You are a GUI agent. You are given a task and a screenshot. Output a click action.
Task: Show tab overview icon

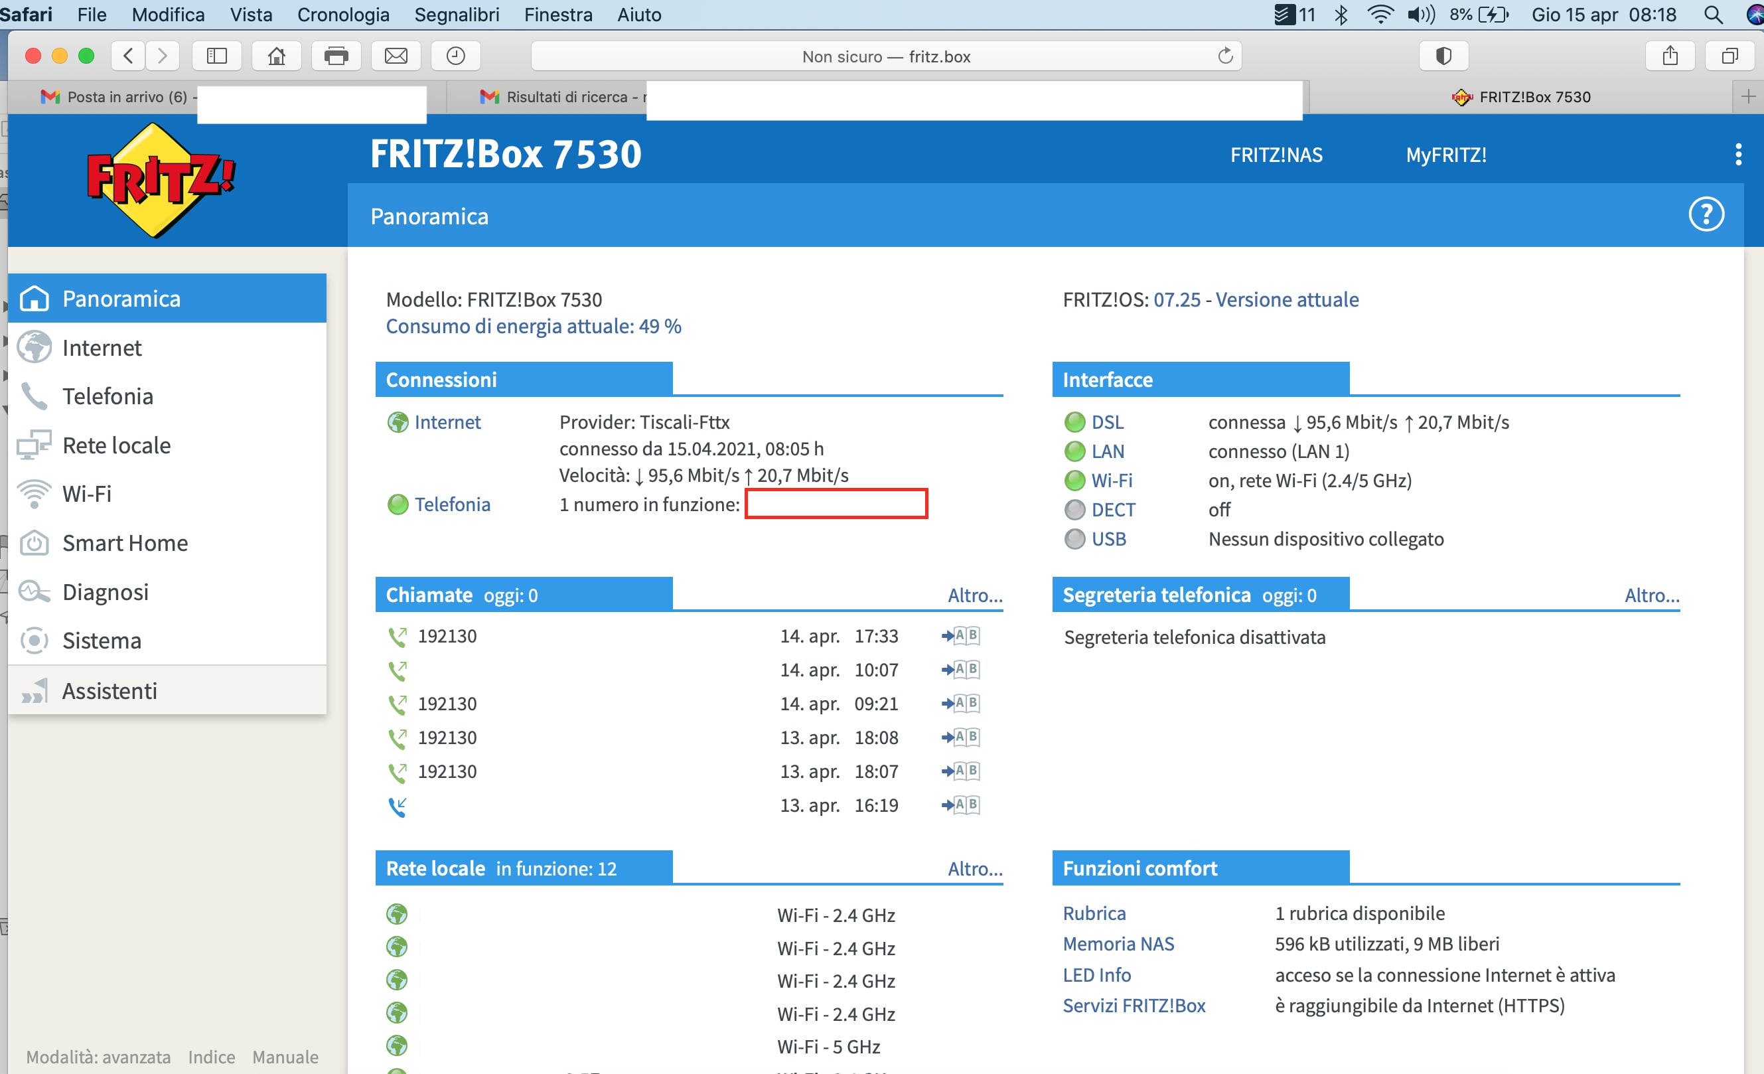pyautogui.click(x=1729, y=56)
